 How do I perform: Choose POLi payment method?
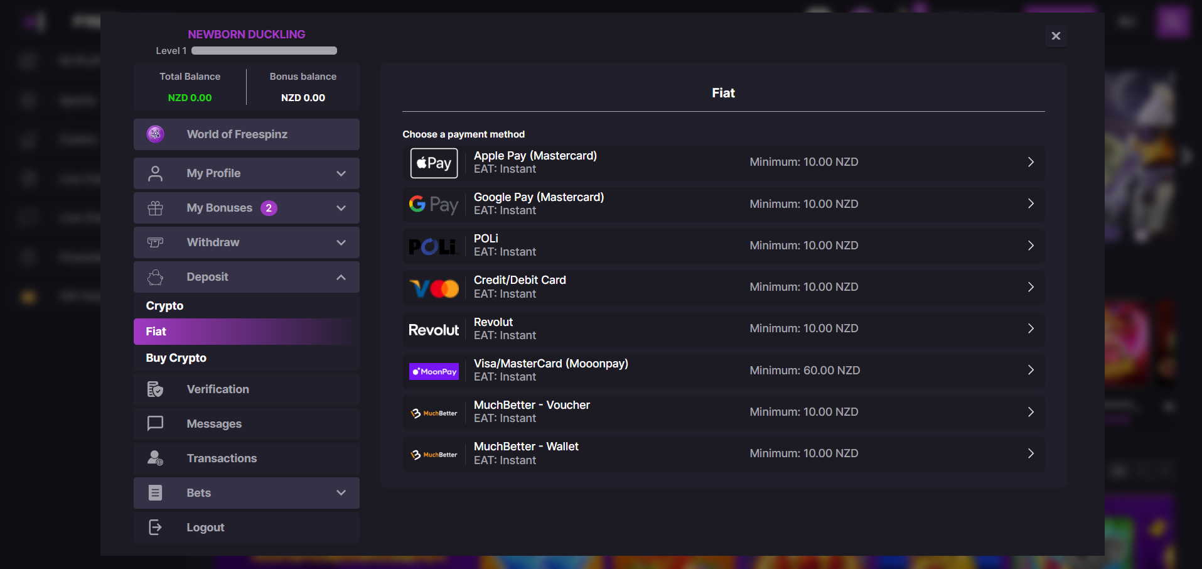click(724, 246)
